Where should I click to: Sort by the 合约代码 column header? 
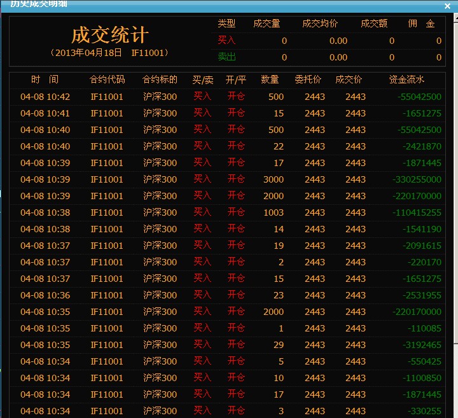coord(107,80)
